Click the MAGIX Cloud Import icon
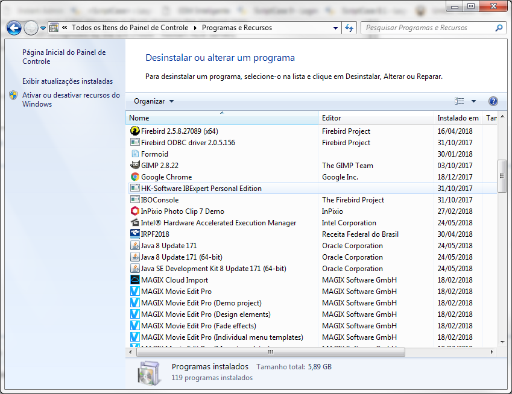This screenshot has height=394, width=512. (135, 280)
